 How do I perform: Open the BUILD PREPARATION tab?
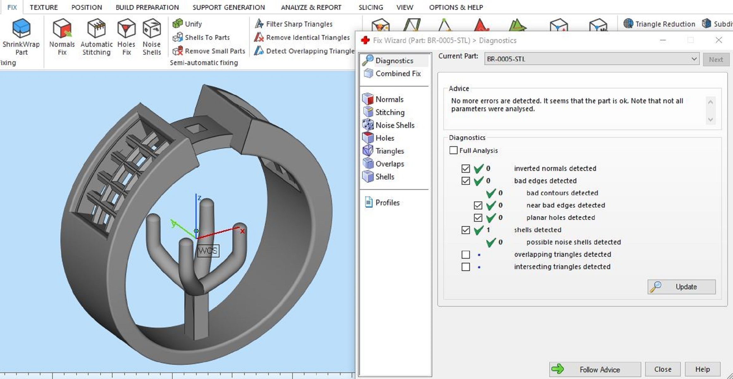(x=147, y=7)
